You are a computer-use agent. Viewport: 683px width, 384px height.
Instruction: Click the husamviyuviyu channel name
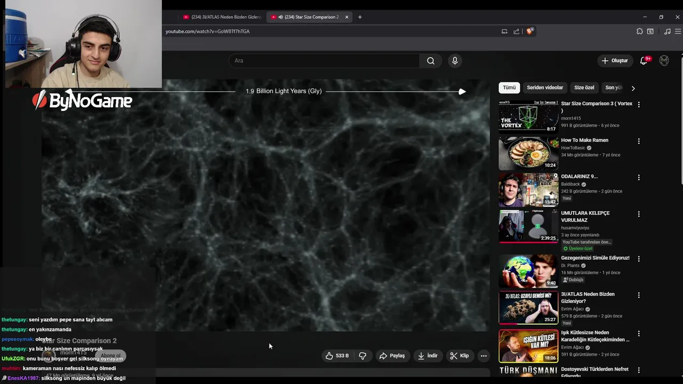pyautogui.click(x=575, y=228)
